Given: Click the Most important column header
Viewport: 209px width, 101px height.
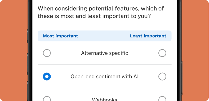Looking at the screenshot, I should tap(61, 36).
